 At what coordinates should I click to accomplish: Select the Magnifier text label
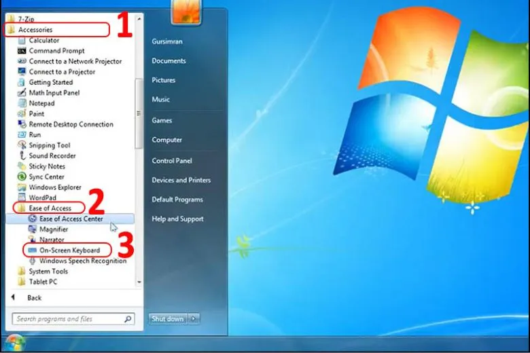click(54, 229)
